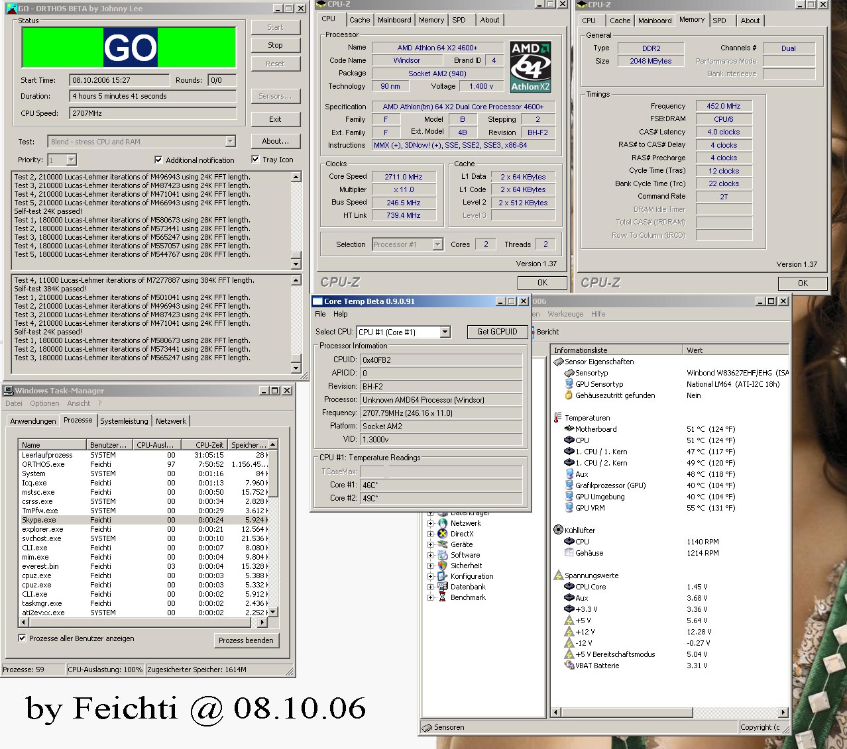Click the Informationsliste column header
This screenshot has height=749, width=847.
click(616, 350)
